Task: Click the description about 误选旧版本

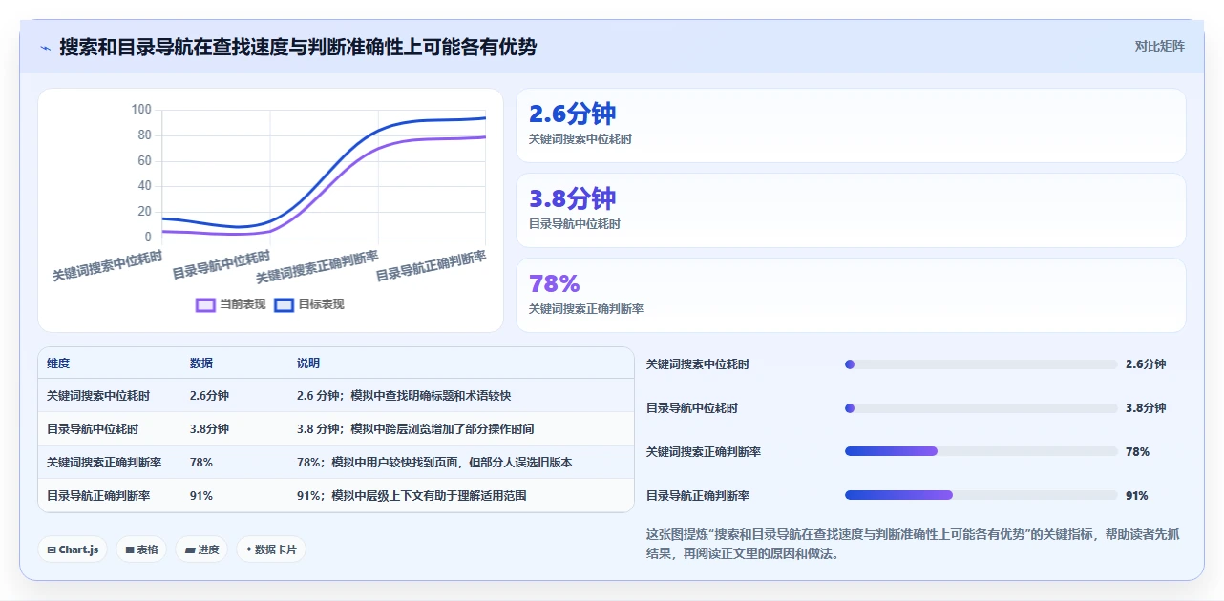Action: tap(434, 462)
